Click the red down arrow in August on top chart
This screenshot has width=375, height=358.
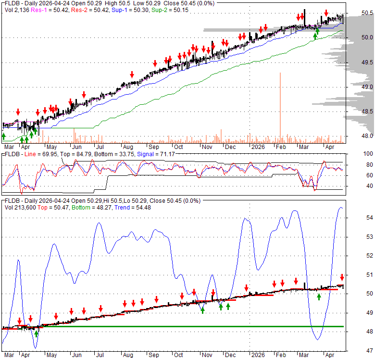point(132,74)
